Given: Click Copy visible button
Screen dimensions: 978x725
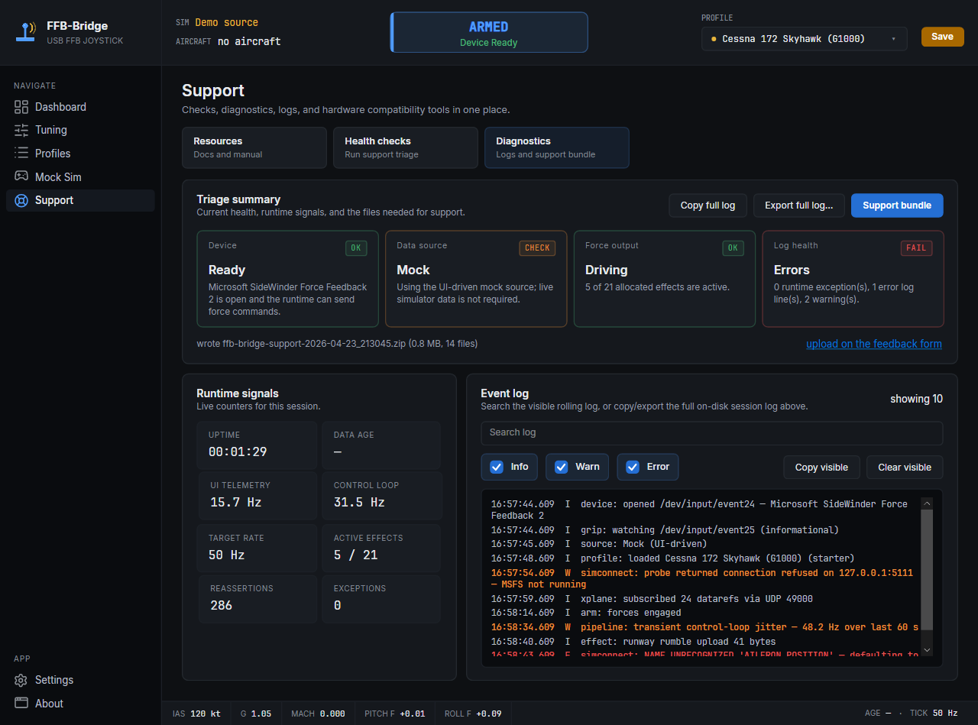Looking at the screenshot, I should (821, 468).
